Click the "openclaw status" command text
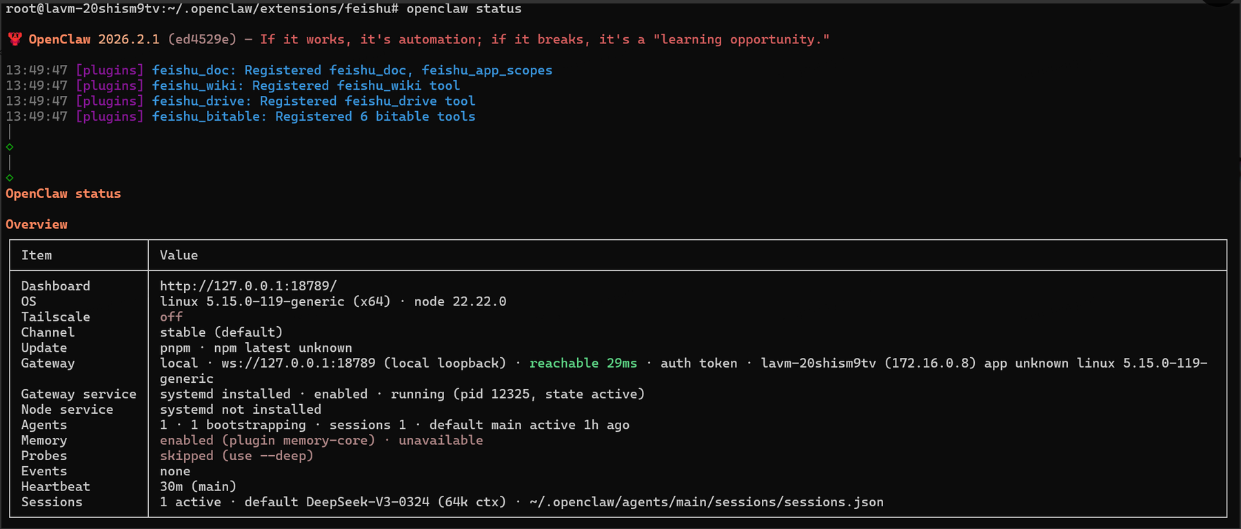The width and height of the screenshot is (1241, 529). click(463, 9)
